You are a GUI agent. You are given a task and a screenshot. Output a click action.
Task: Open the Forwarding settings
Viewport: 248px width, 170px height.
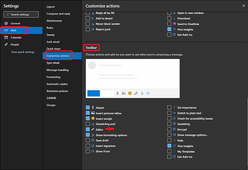tap(53, 77)
